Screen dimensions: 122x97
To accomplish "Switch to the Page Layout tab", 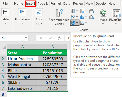I will coord(43,4).
